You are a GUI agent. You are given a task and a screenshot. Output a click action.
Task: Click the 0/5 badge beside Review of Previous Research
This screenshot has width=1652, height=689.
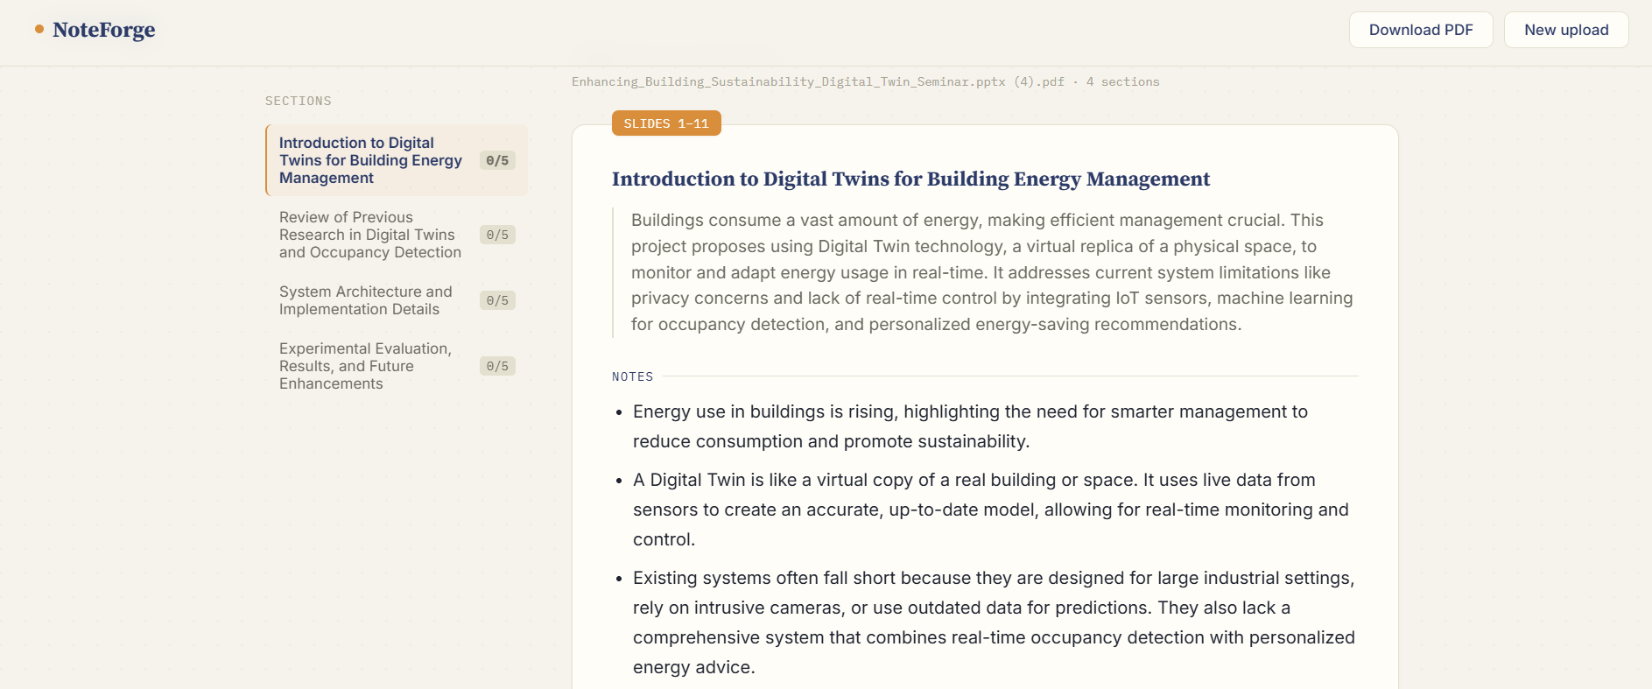497,235
